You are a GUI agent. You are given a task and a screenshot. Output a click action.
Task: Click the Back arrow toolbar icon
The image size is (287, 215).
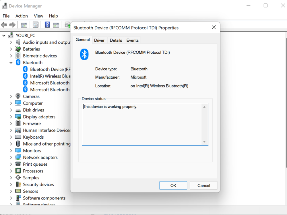click(4, 25)
